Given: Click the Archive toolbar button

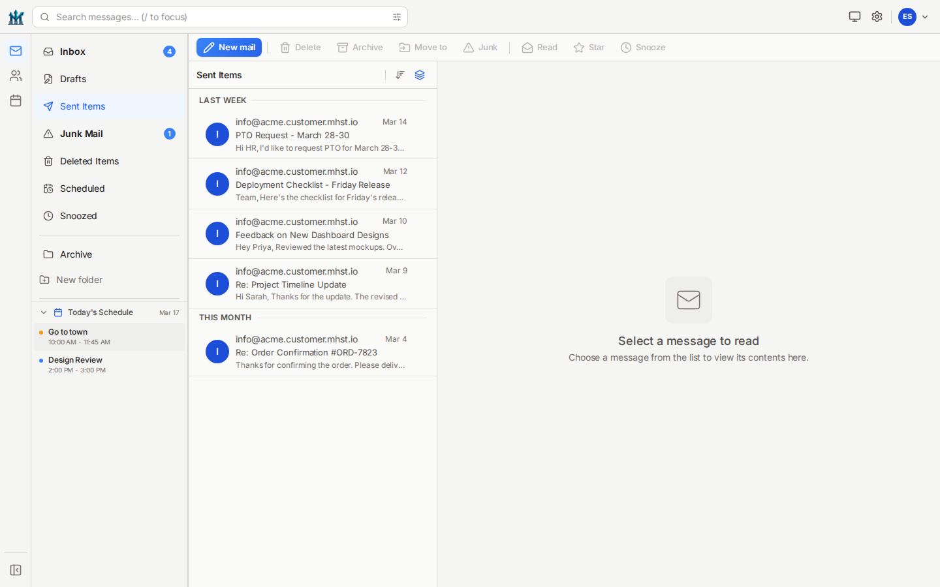Looking at the screenshot, I should [x=360, y=48].
